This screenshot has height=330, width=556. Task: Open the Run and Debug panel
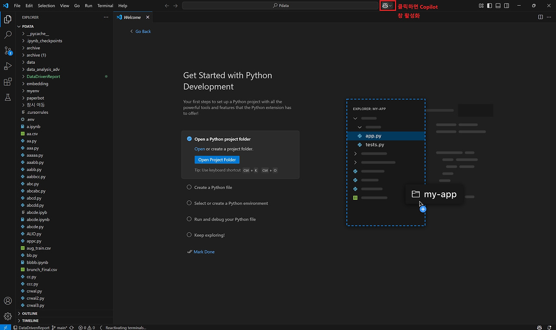point(7,66)
